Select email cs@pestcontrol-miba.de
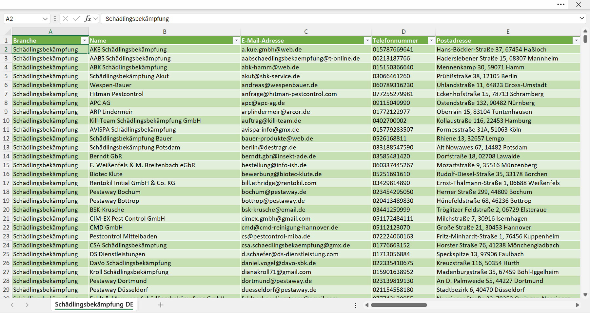 click(x=306, y=236)
